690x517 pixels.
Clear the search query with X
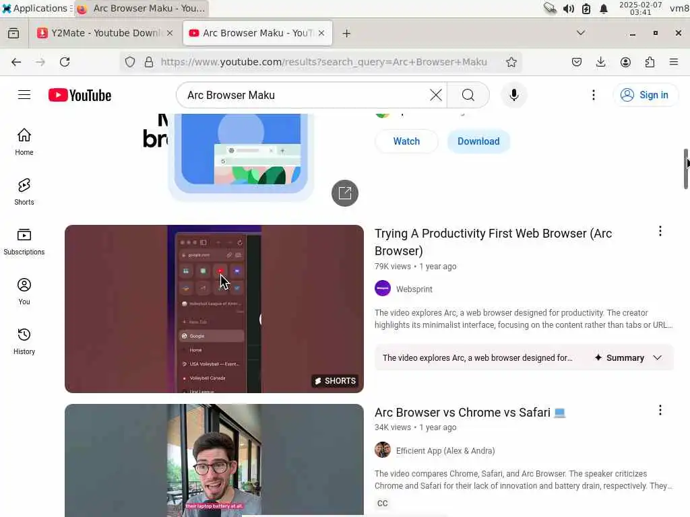[x=436, y=95]
